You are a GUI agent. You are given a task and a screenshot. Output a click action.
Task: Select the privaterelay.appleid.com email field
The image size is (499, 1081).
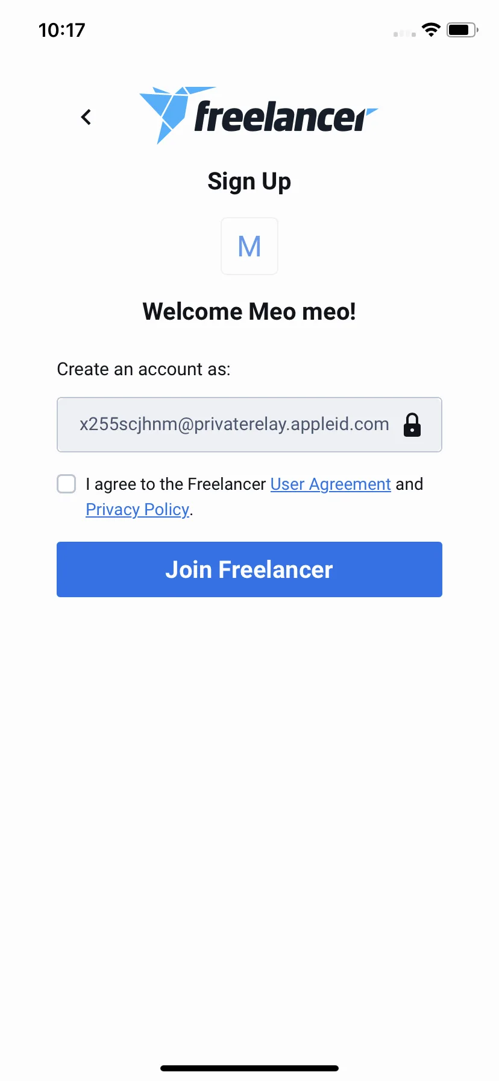[249, 425]
